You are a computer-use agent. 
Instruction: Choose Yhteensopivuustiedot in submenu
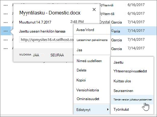(x=132, y=71)
